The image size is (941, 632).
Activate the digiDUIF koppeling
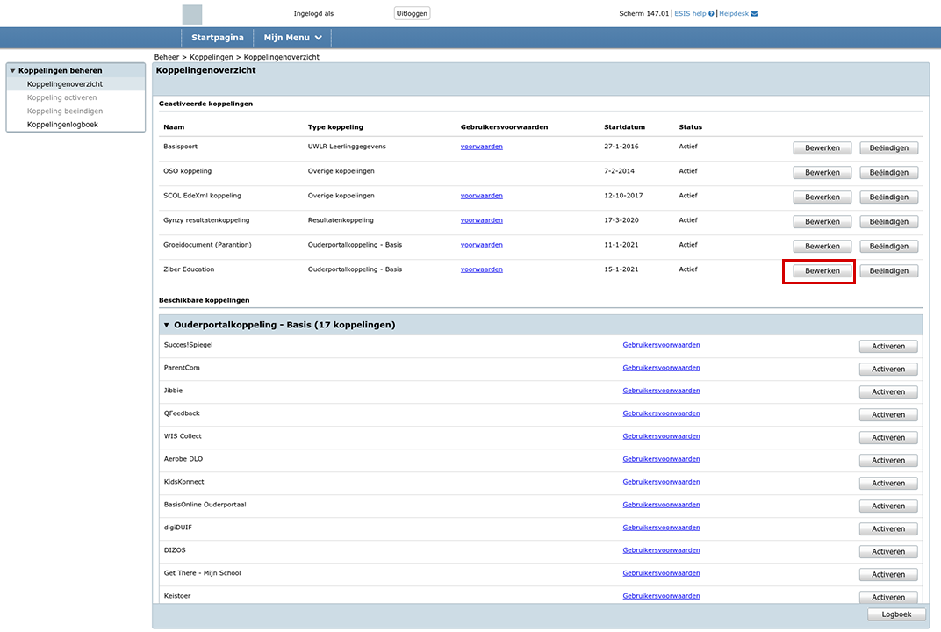(888, 528)
